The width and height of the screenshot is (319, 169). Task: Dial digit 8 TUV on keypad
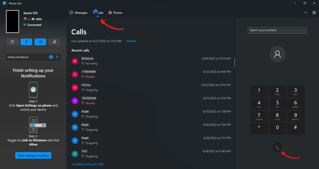pyautogui.click(x=277, y=116)
